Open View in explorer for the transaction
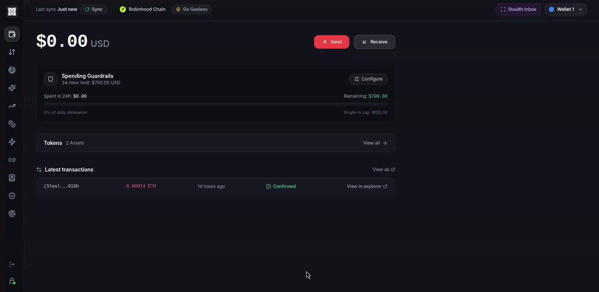Viewport: 599px width, 292px height. [367, 187]
